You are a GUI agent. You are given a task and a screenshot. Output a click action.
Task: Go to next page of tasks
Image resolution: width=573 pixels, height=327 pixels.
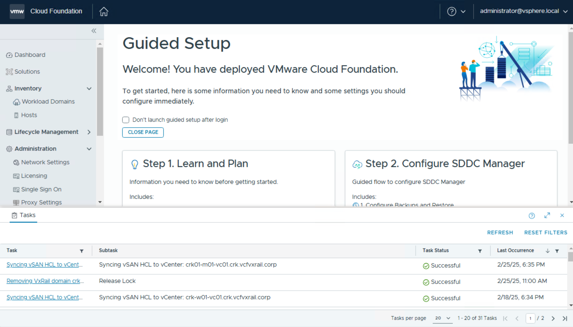tap(553, 318)
